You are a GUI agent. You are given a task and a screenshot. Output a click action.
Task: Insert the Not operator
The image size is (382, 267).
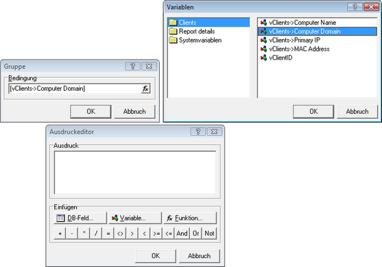coord(209,233)
